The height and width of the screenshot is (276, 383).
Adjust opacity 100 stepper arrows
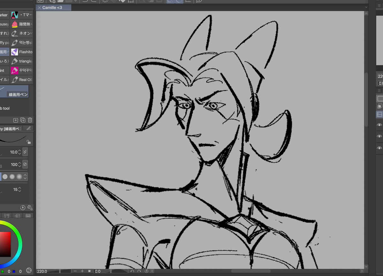[19, 165]
